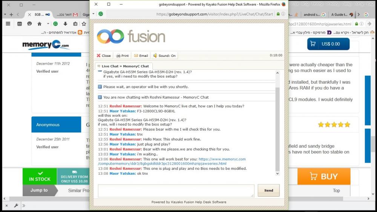Close the bottom add-on bar with X
This screenshot has width=377, height=212.
tap(6, 206)
